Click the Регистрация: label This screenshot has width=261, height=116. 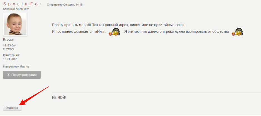(11, 55)
